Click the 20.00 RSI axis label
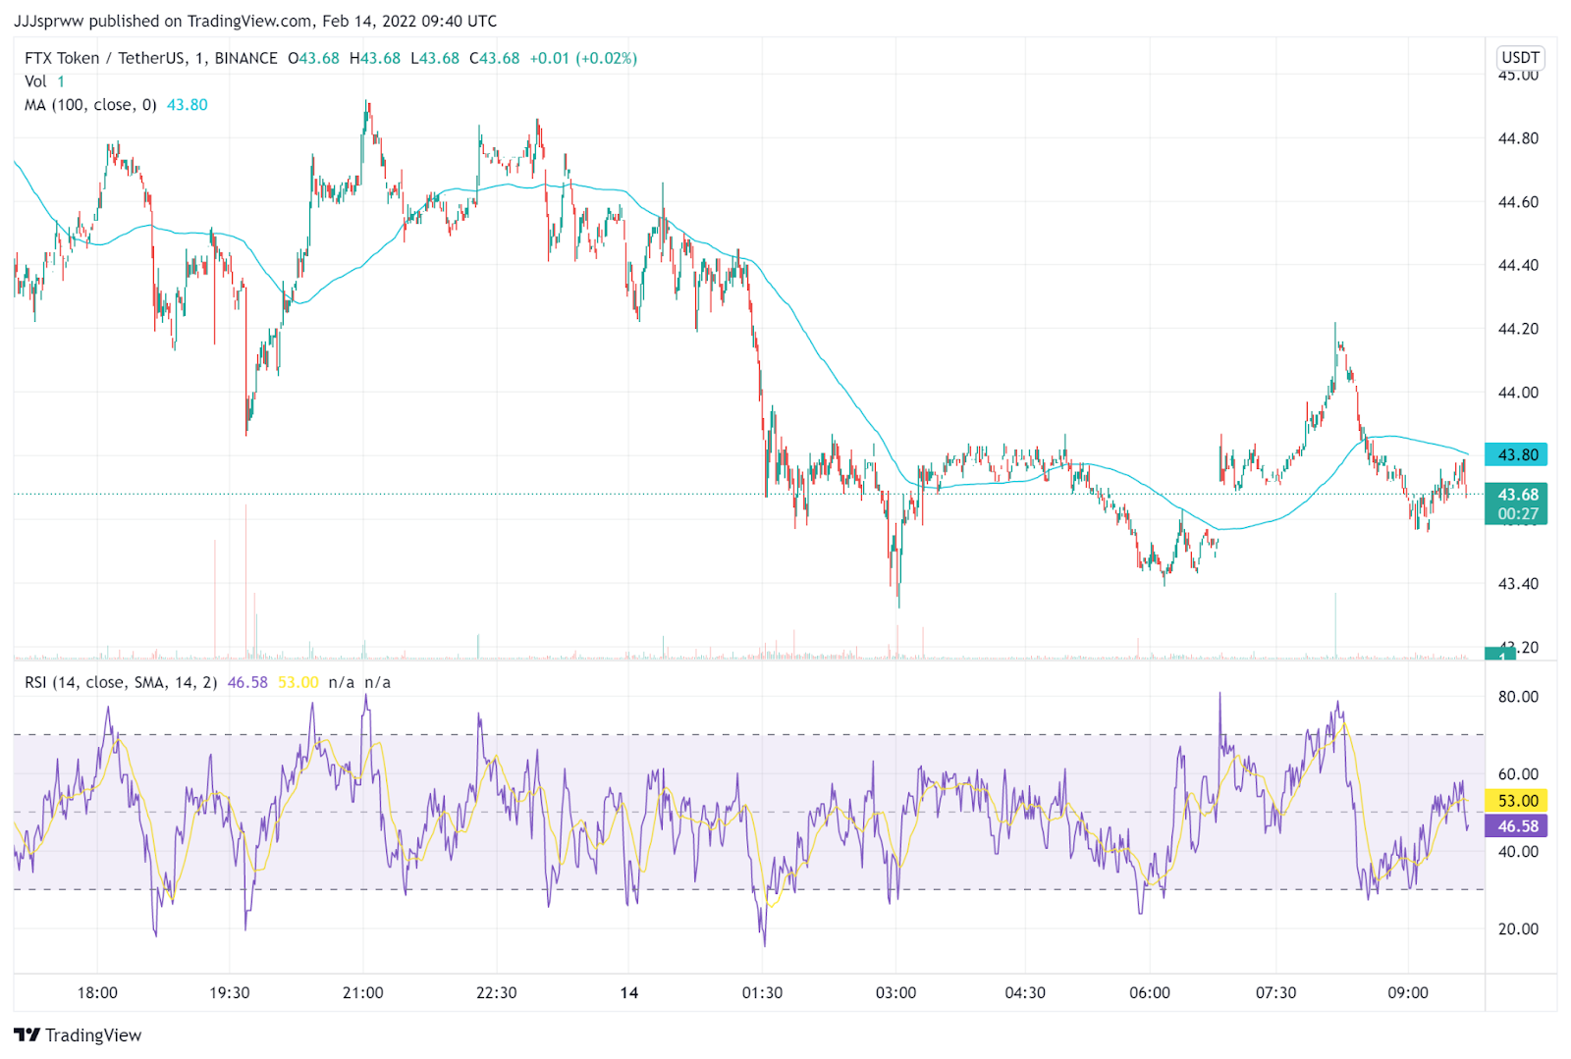 tap(1518, 929)
